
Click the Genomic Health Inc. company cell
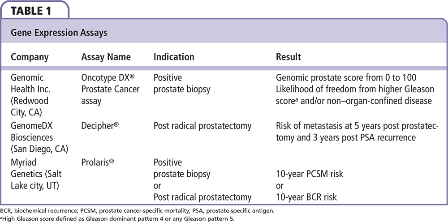pos(30,95)
